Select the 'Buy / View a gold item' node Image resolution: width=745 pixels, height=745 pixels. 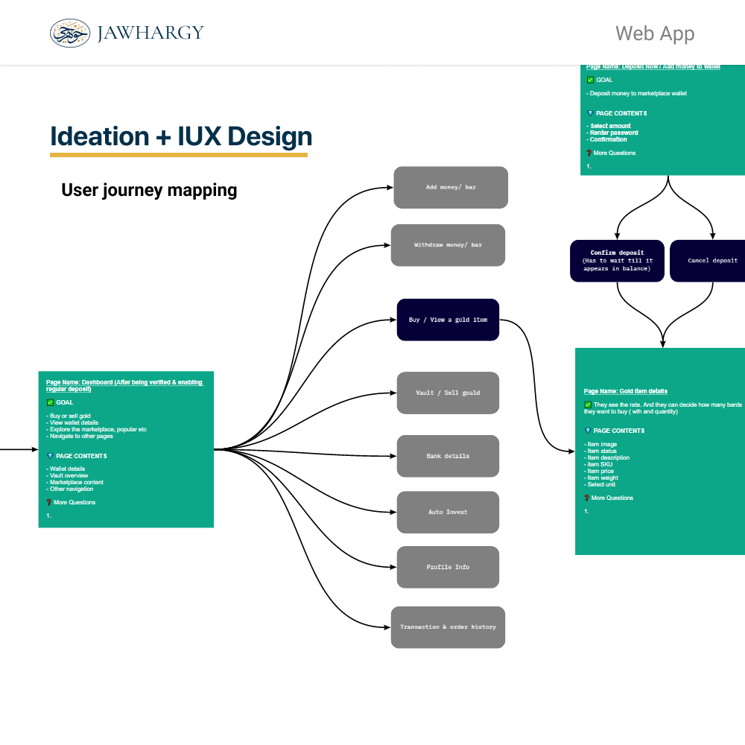tap(448, 319)
